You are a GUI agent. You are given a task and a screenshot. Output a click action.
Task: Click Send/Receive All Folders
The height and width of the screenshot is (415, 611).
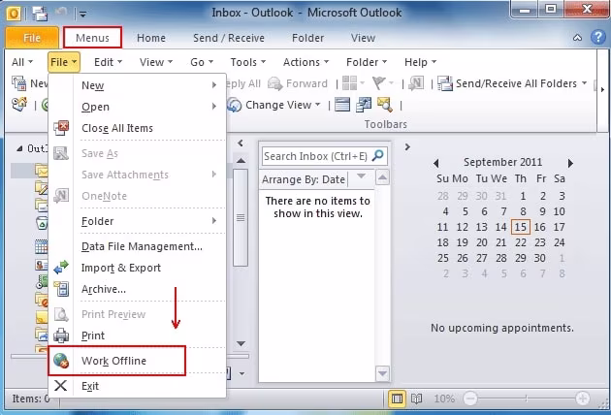pos(512,83)
